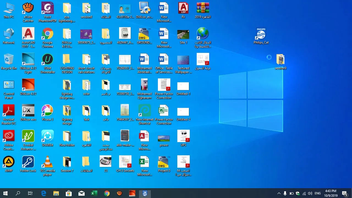Open the DIALux 4.12 Light shortcut
The width and height of the screenshot is (352, 198).
[x=28, y=64]
